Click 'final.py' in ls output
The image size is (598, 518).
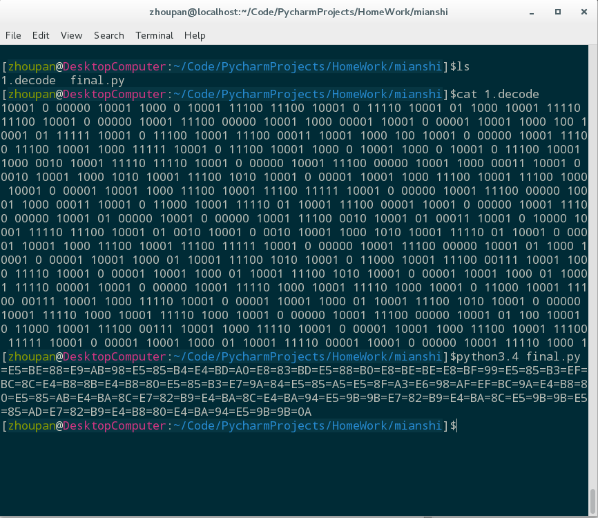pos(97,81)
